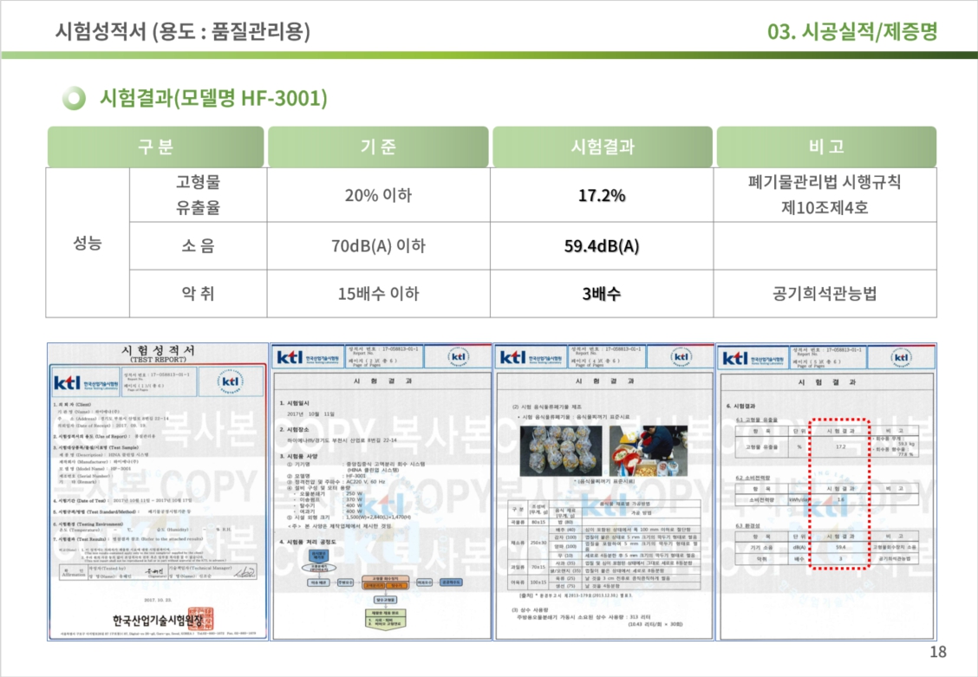Image resolution: width=978 pixels, height=677 pixels.
Task: Select the 비고 column header
Action: [825, 146]
